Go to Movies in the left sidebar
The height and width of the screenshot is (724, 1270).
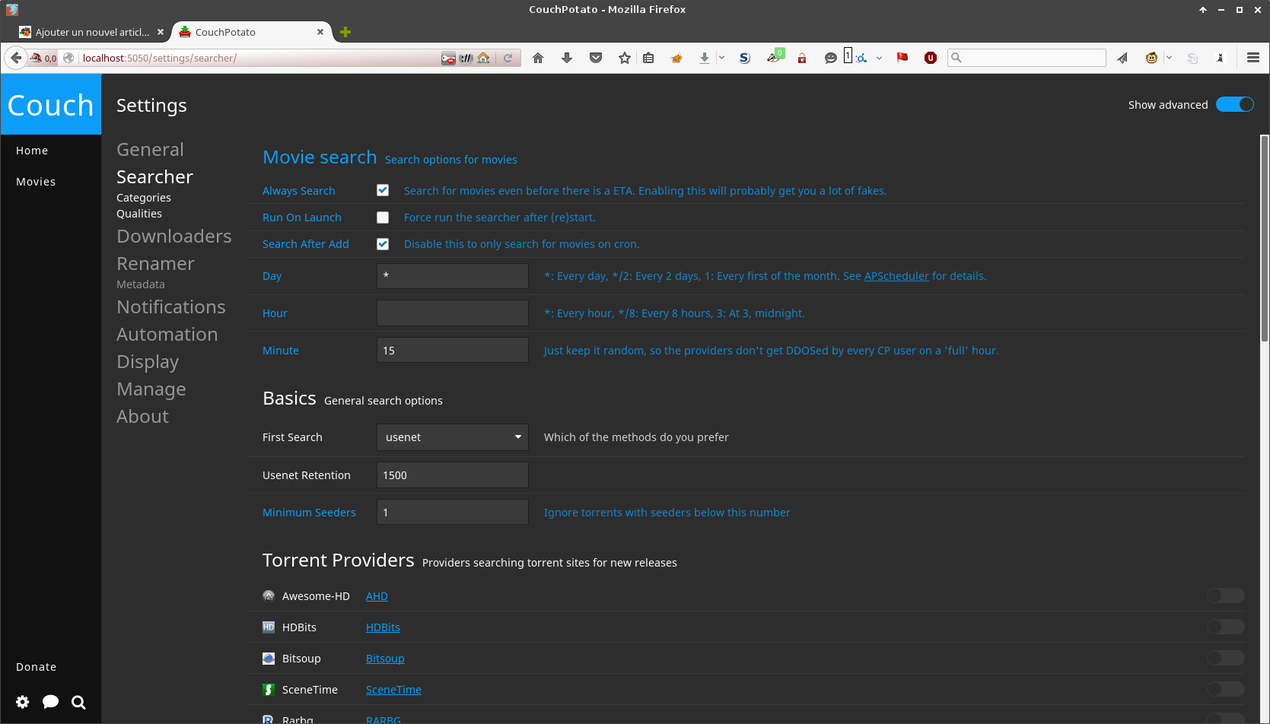[36, 182]
